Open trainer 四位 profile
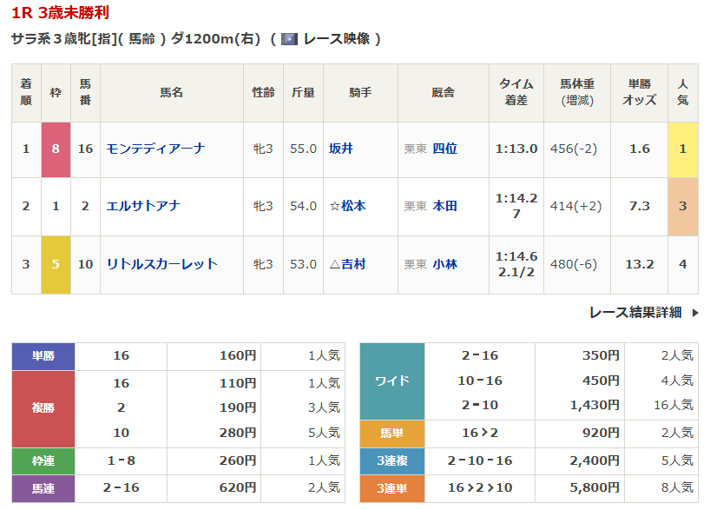The height and width of the screenshot is (510, 710). tap(444, 149)
